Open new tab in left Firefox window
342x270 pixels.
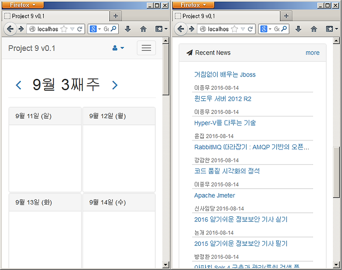[115, 16]
